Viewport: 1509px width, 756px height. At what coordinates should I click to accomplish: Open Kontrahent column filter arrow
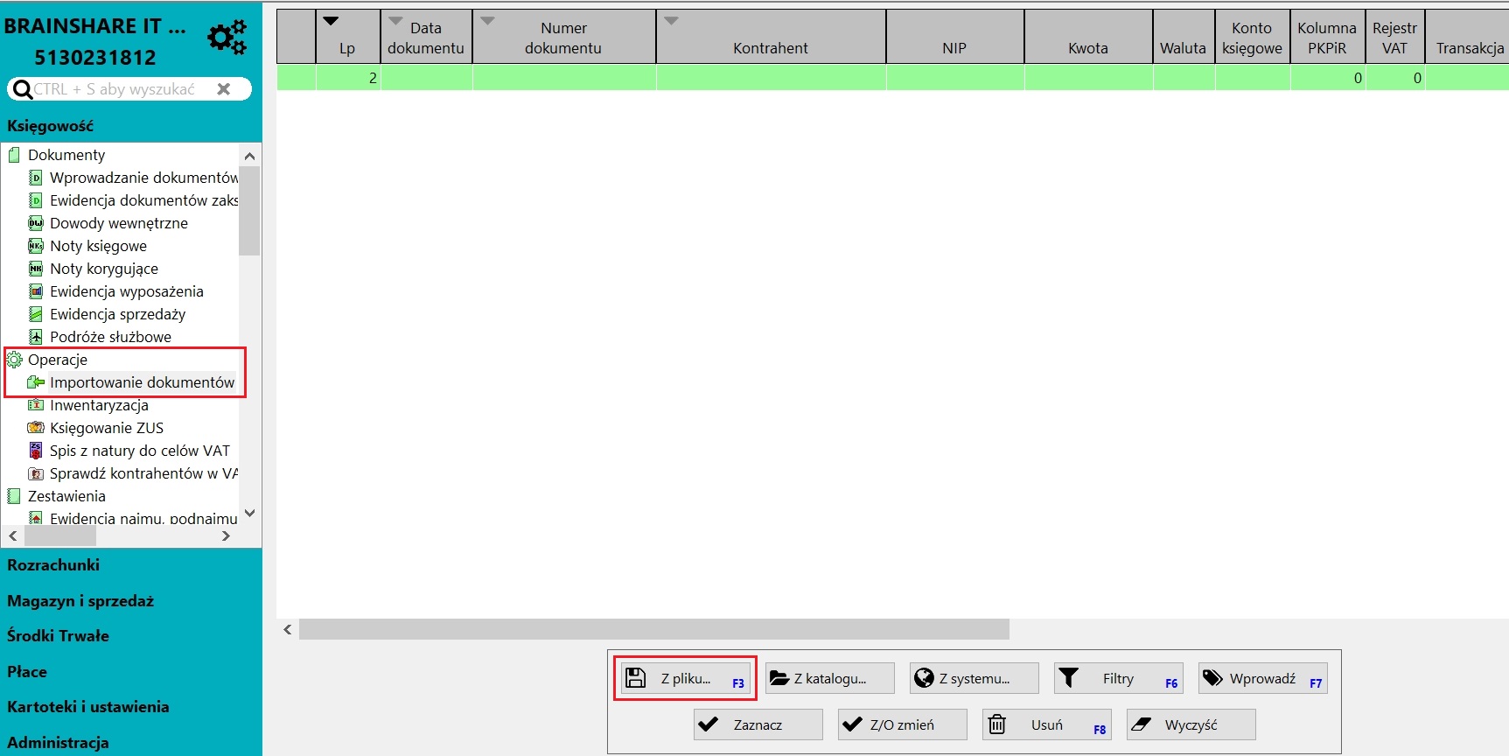point(671,21)
